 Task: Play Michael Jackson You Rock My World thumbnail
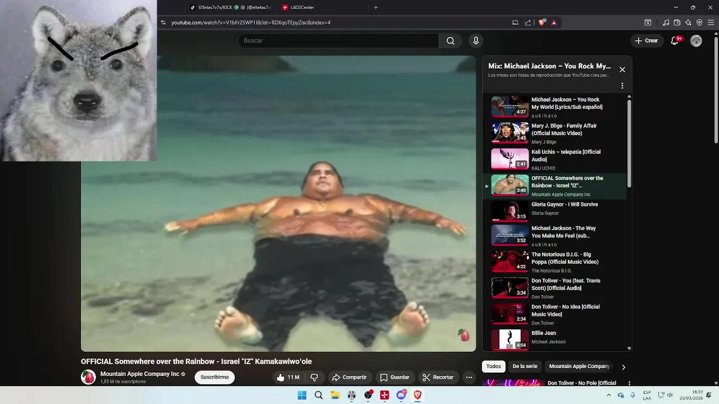[x=510, y=107]
